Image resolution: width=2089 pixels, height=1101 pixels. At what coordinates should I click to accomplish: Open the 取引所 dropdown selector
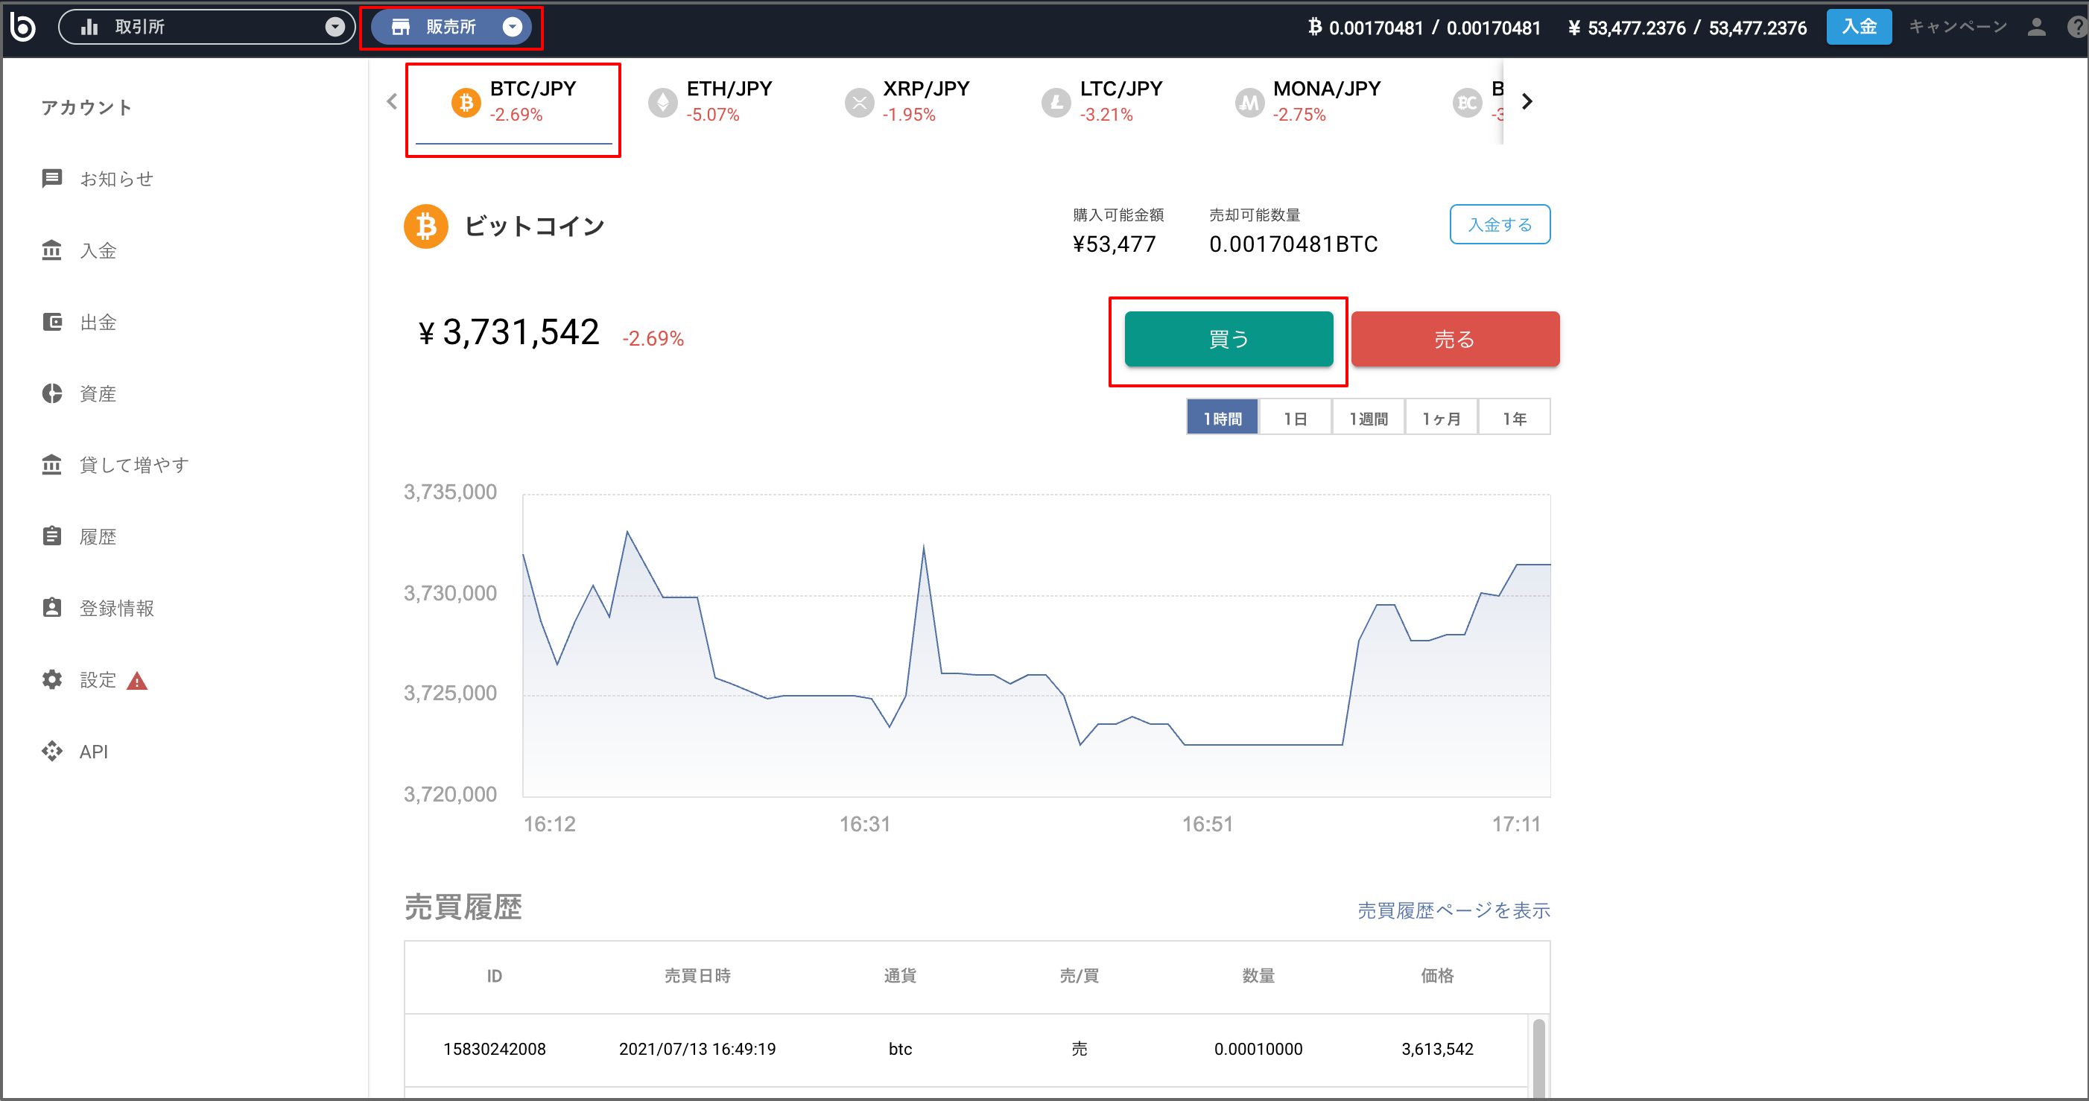click(x=207, y=27)
